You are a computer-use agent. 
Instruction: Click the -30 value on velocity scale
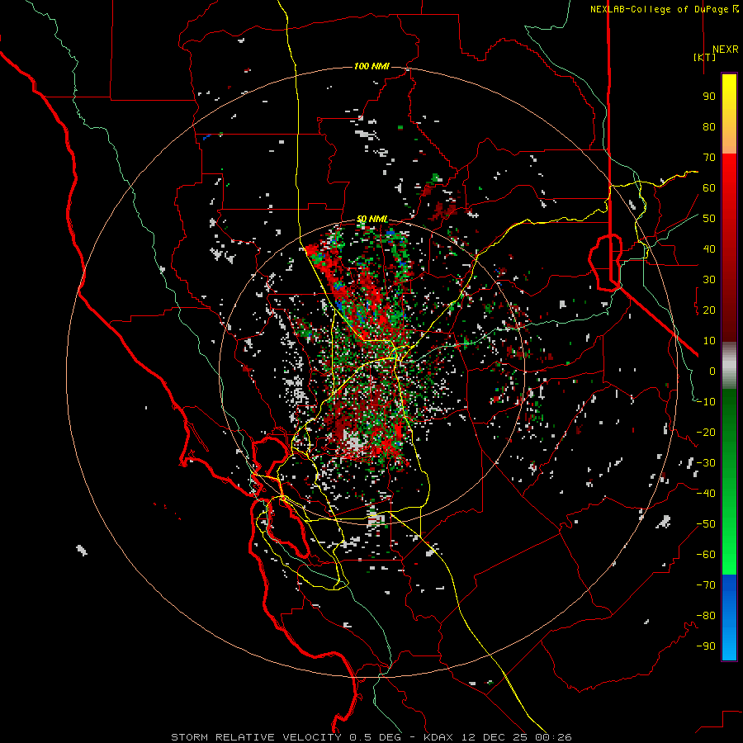(x=706, y=463)
